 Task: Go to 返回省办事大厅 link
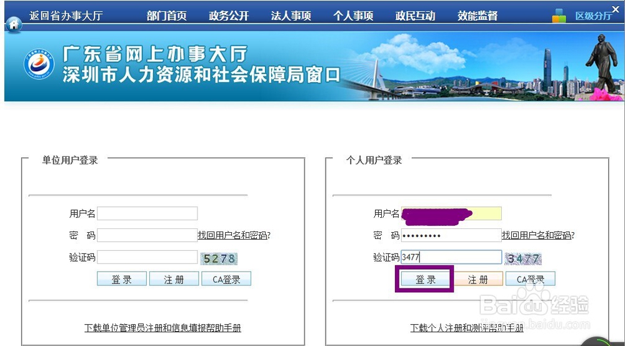click(x=66, y=16)
